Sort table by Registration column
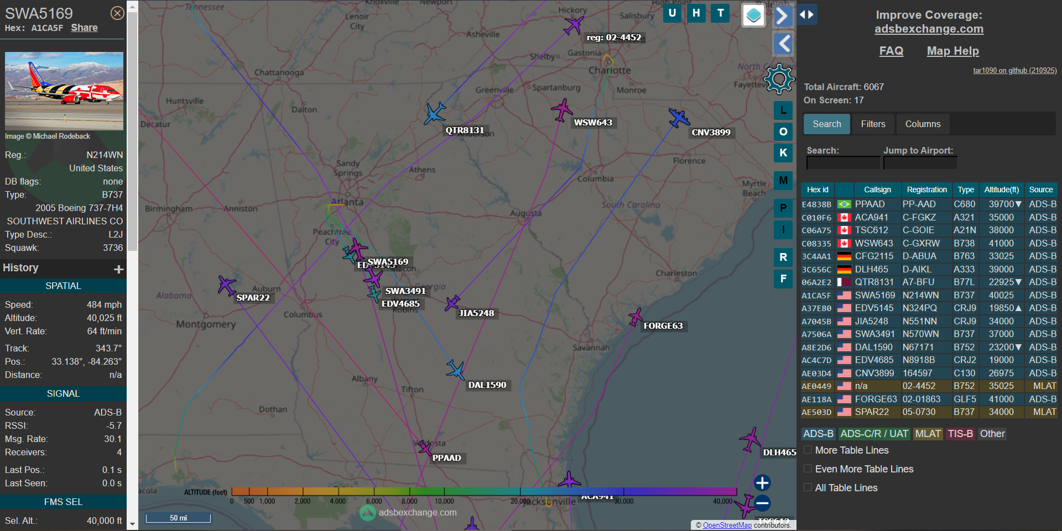Image resolution: width=1062 pixels, height=531 pixels. coord(926,190)
